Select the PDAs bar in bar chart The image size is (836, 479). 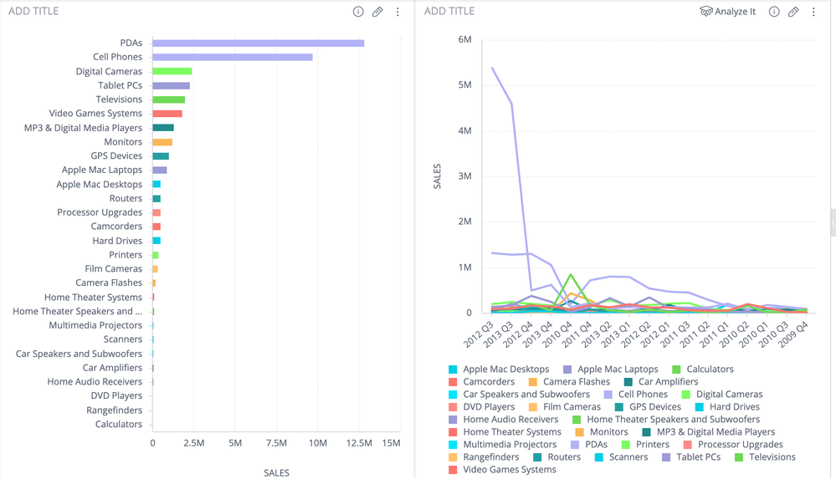pos(258,43)
